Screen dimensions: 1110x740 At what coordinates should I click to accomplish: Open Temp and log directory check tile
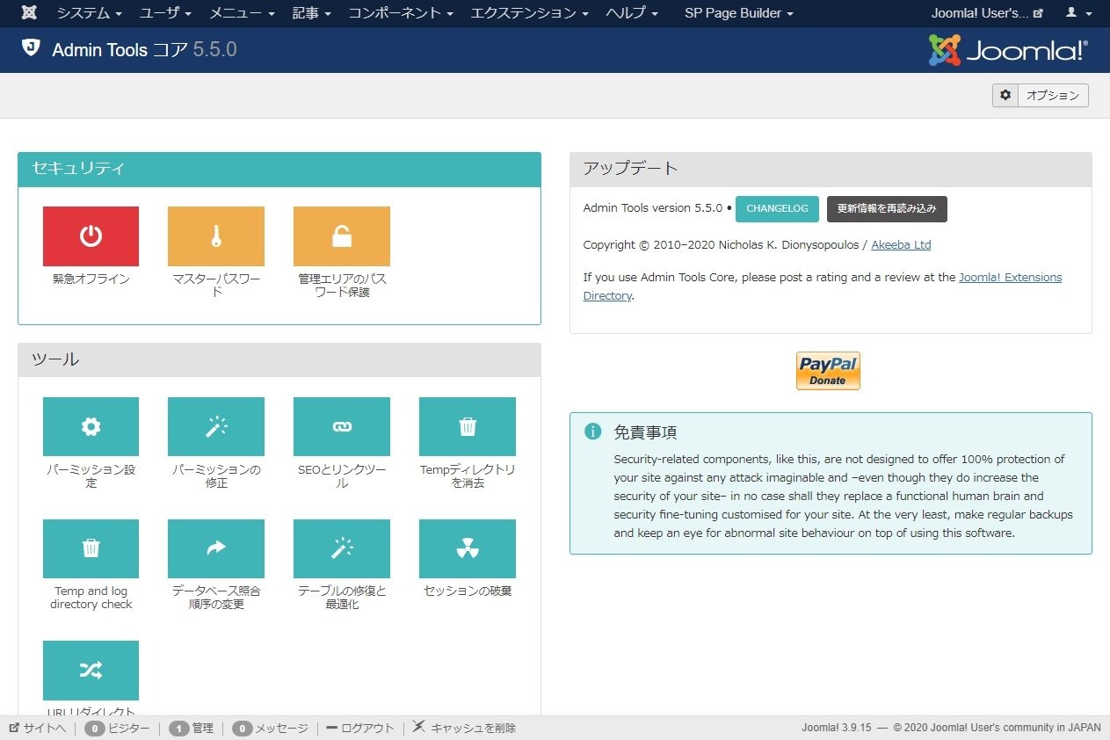click(x=91, y=548)
